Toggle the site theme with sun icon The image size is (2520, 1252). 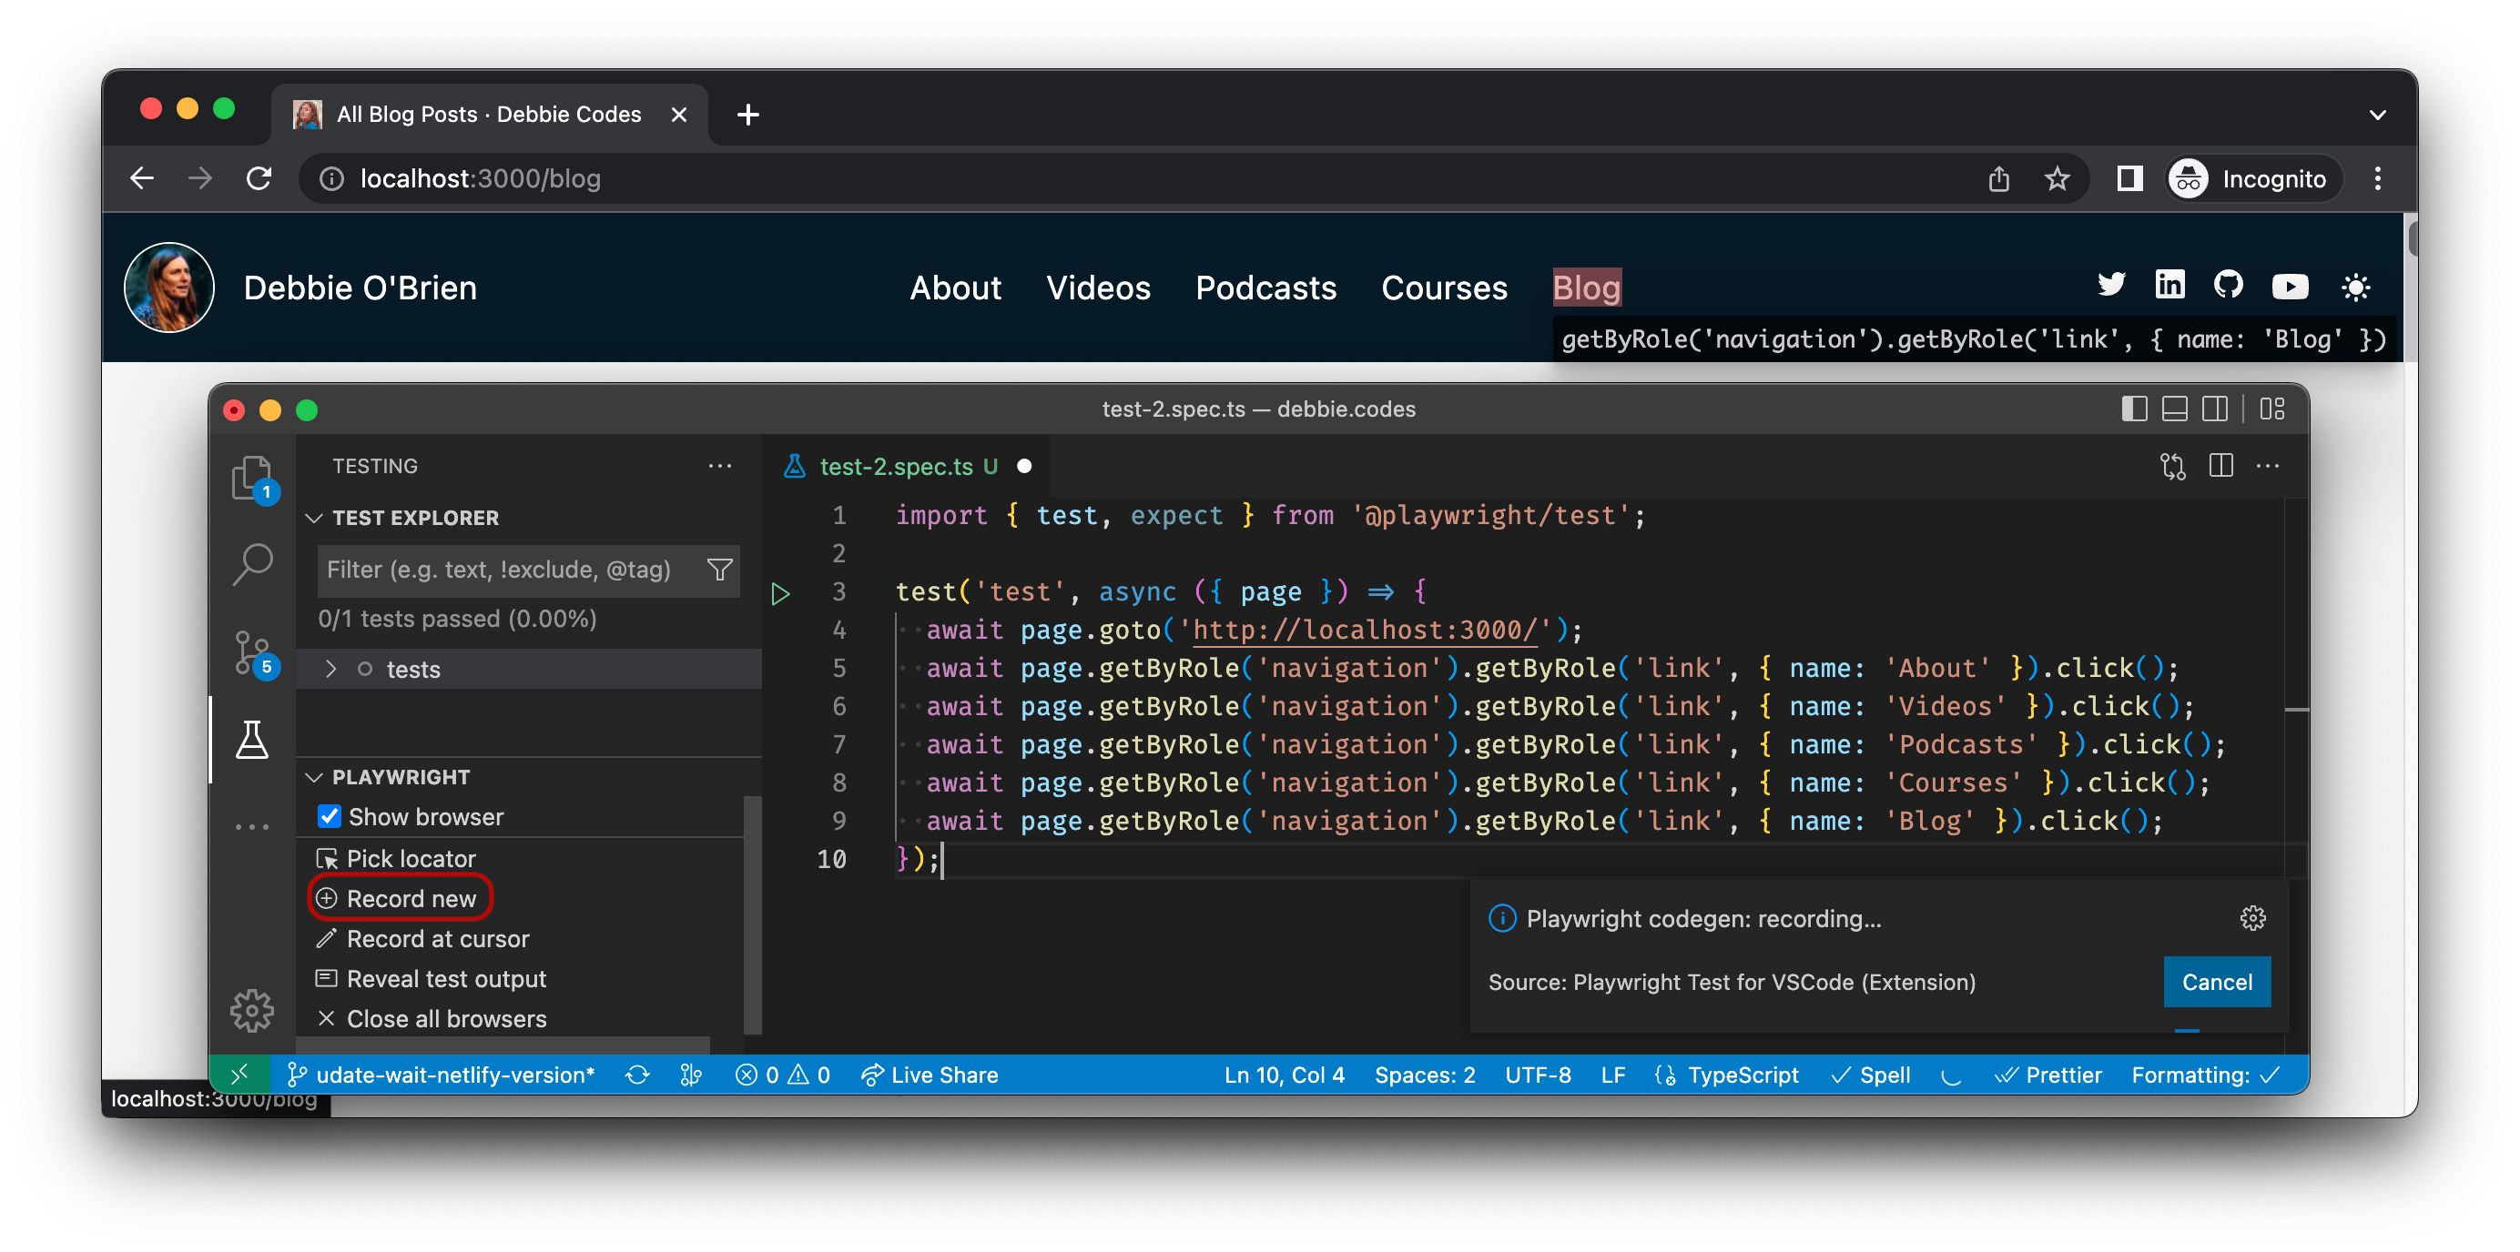coord(2357,287)
